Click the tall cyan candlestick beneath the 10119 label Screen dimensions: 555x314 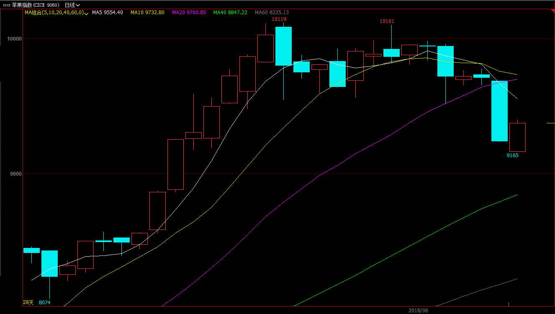[283, 46]
